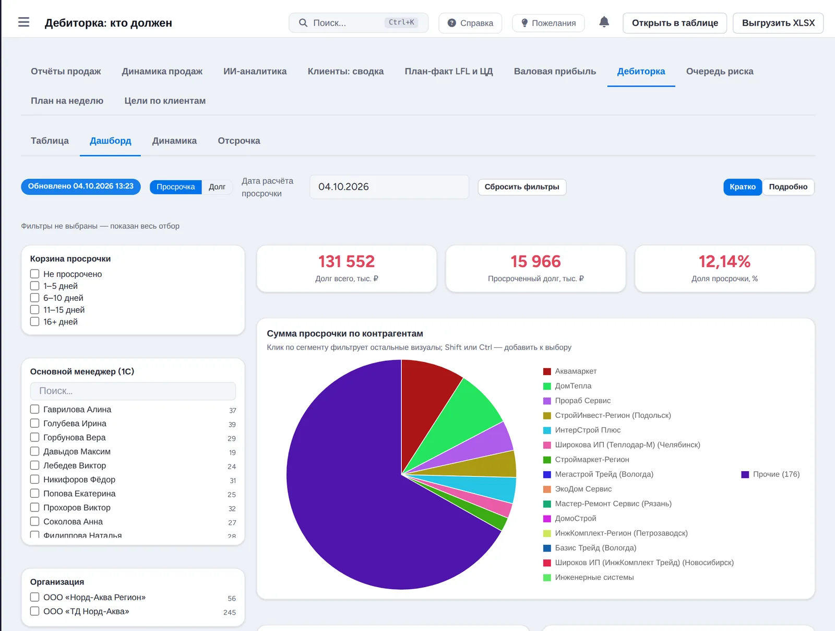Switch metric toggle to Долг
The image size is (835, 631).
[x=217, y=187]
